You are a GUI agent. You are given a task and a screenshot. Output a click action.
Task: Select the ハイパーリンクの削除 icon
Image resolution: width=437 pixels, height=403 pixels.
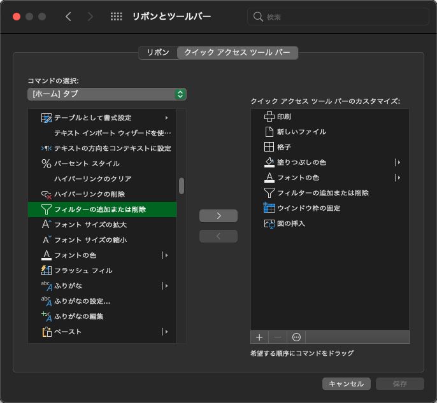pyautogui.click(x=46, y=194)
